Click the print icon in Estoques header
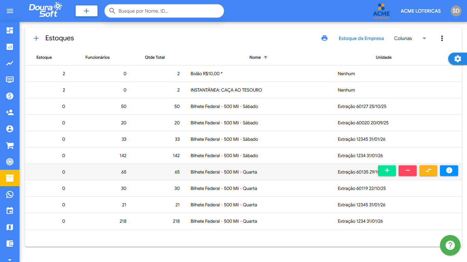The width and height of the screenshot is (467, 262). 324,38
